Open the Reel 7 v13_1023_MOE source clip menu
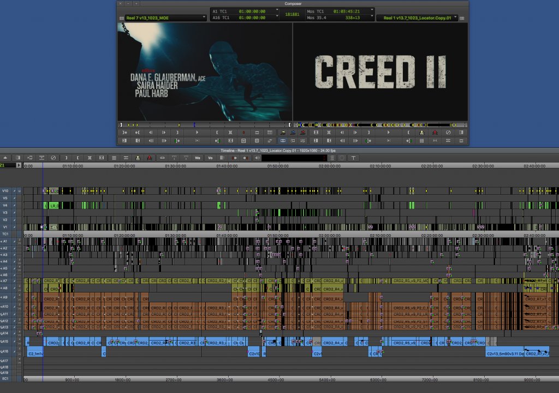 [x=166, y=18]
